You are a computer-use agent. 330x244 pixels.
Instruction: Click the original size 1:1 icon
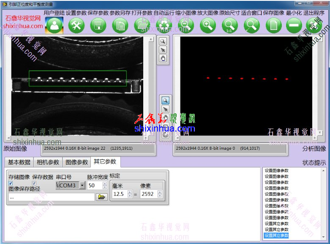click(x=229, y=25)
